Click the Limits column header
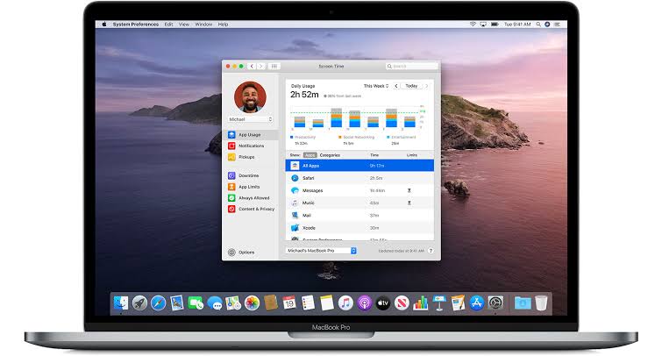Screen dimensions: 662x356 412,155
